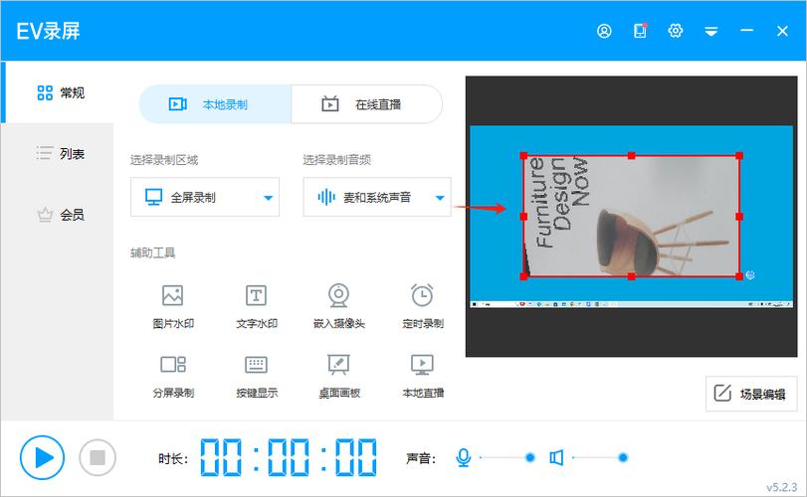
Task: Expand the 麦和系统声音 audio source dropdown
Action: 439,198
